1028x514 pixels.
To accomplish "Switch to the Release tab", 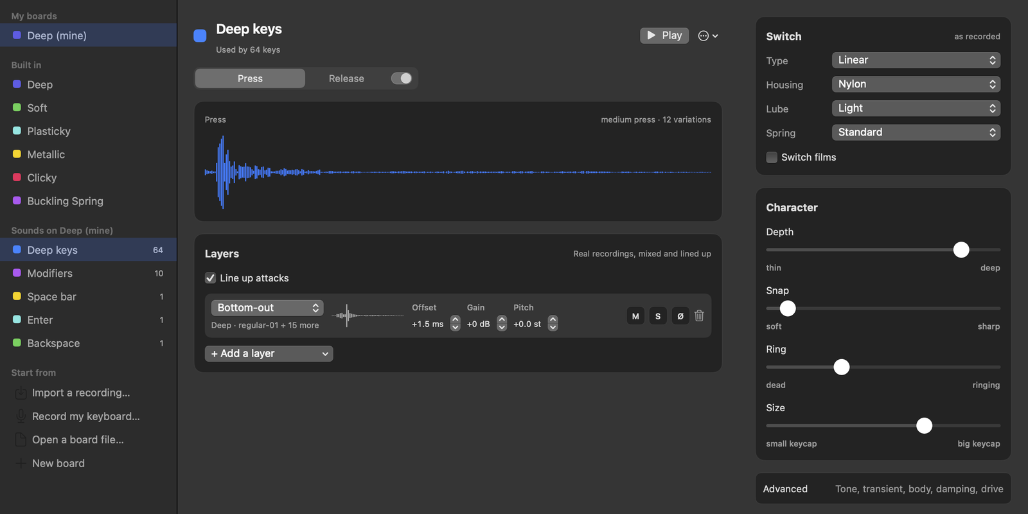I will [x=346, y=78].
